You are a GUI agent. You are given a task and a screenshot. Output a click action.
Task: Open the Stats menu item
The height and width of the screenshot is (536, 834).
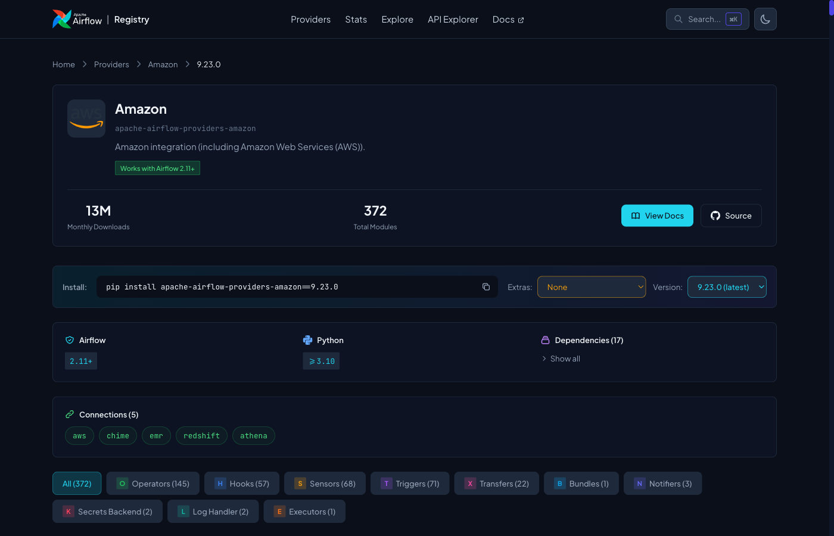coord(356,19)
